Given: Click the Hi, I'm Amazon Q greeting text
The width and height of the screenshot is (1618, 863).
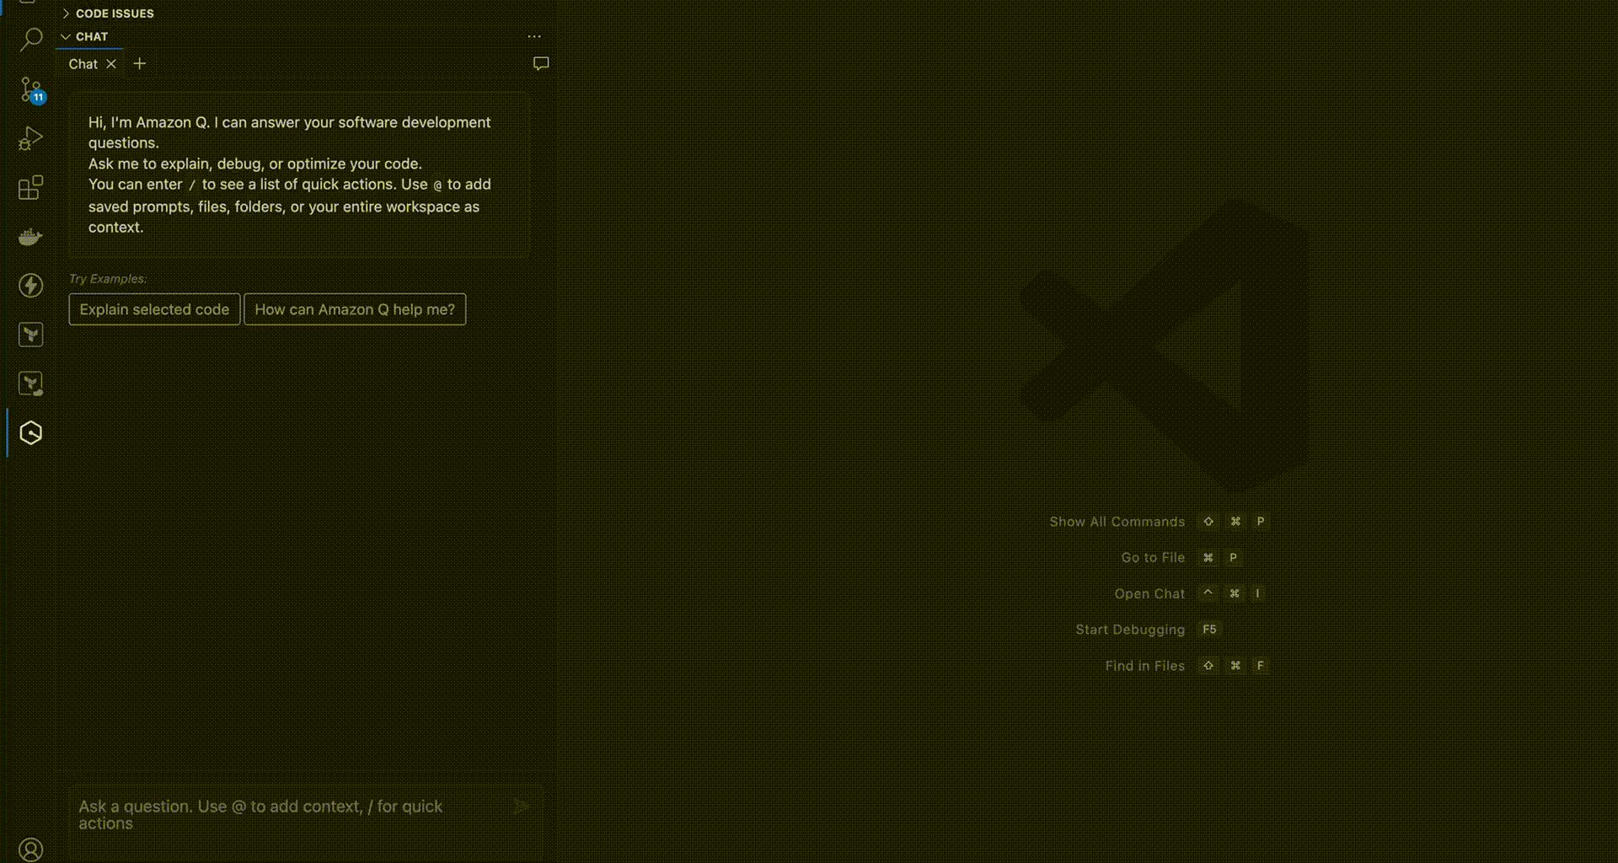Looking at the screenshot, I should (x=290, y=174).
